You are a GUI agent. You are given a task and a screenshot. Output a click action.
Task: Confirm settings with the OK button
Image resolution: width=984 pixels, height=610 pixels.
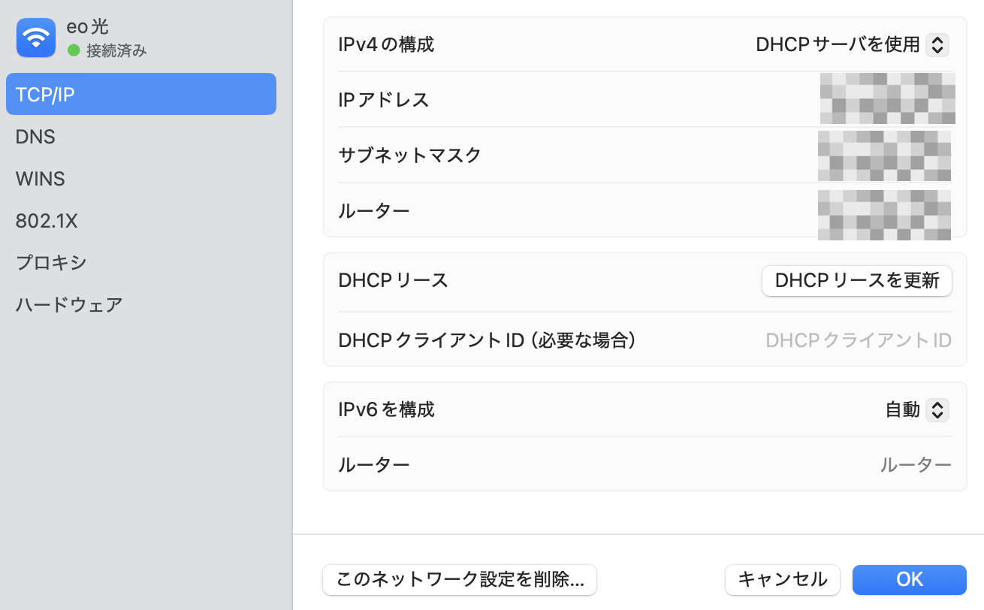click(x=909, y=580)
